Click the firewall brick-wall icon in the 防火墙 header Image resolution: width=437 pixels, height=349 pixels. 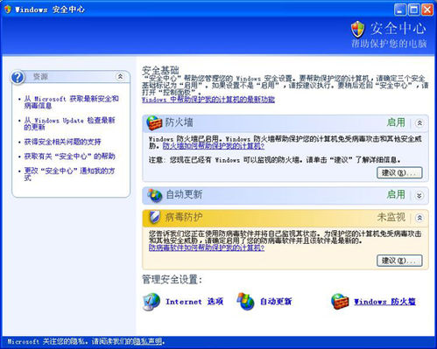pos(154,122)
